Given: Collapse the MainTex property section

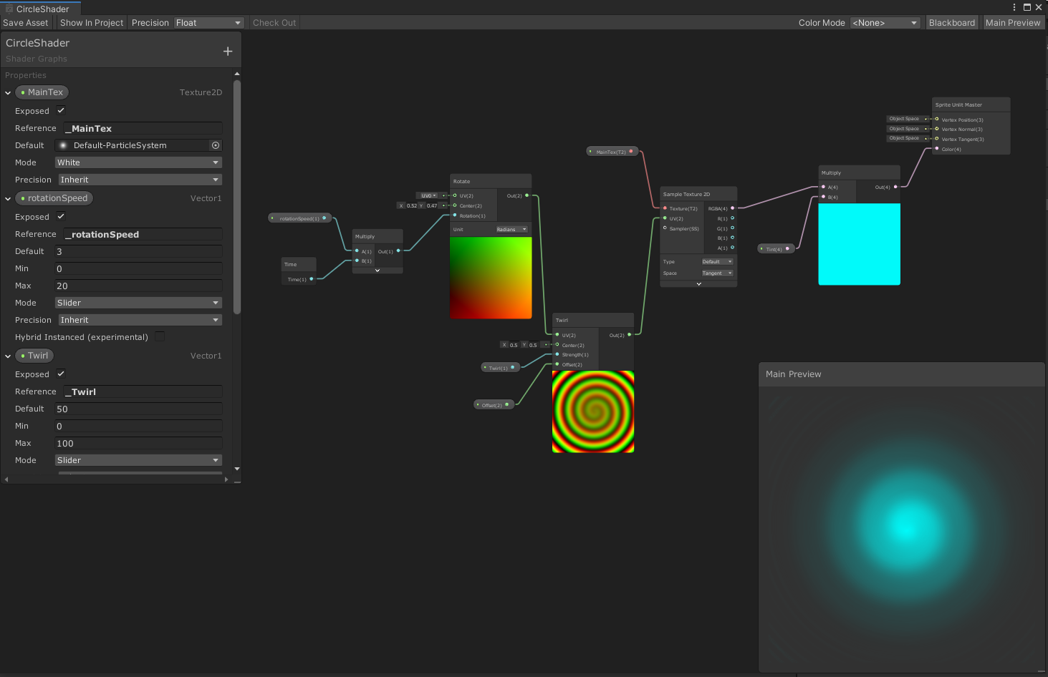Looking at the screenshot, I should coord(8,93).
